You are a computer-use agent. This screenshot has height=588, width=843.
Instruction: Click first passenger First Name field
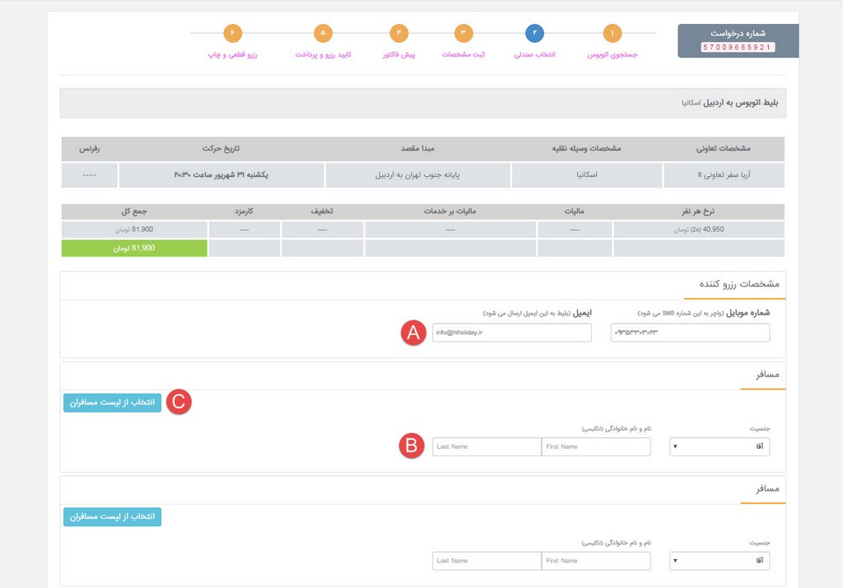pyautogui.click(x=595, y=446)
